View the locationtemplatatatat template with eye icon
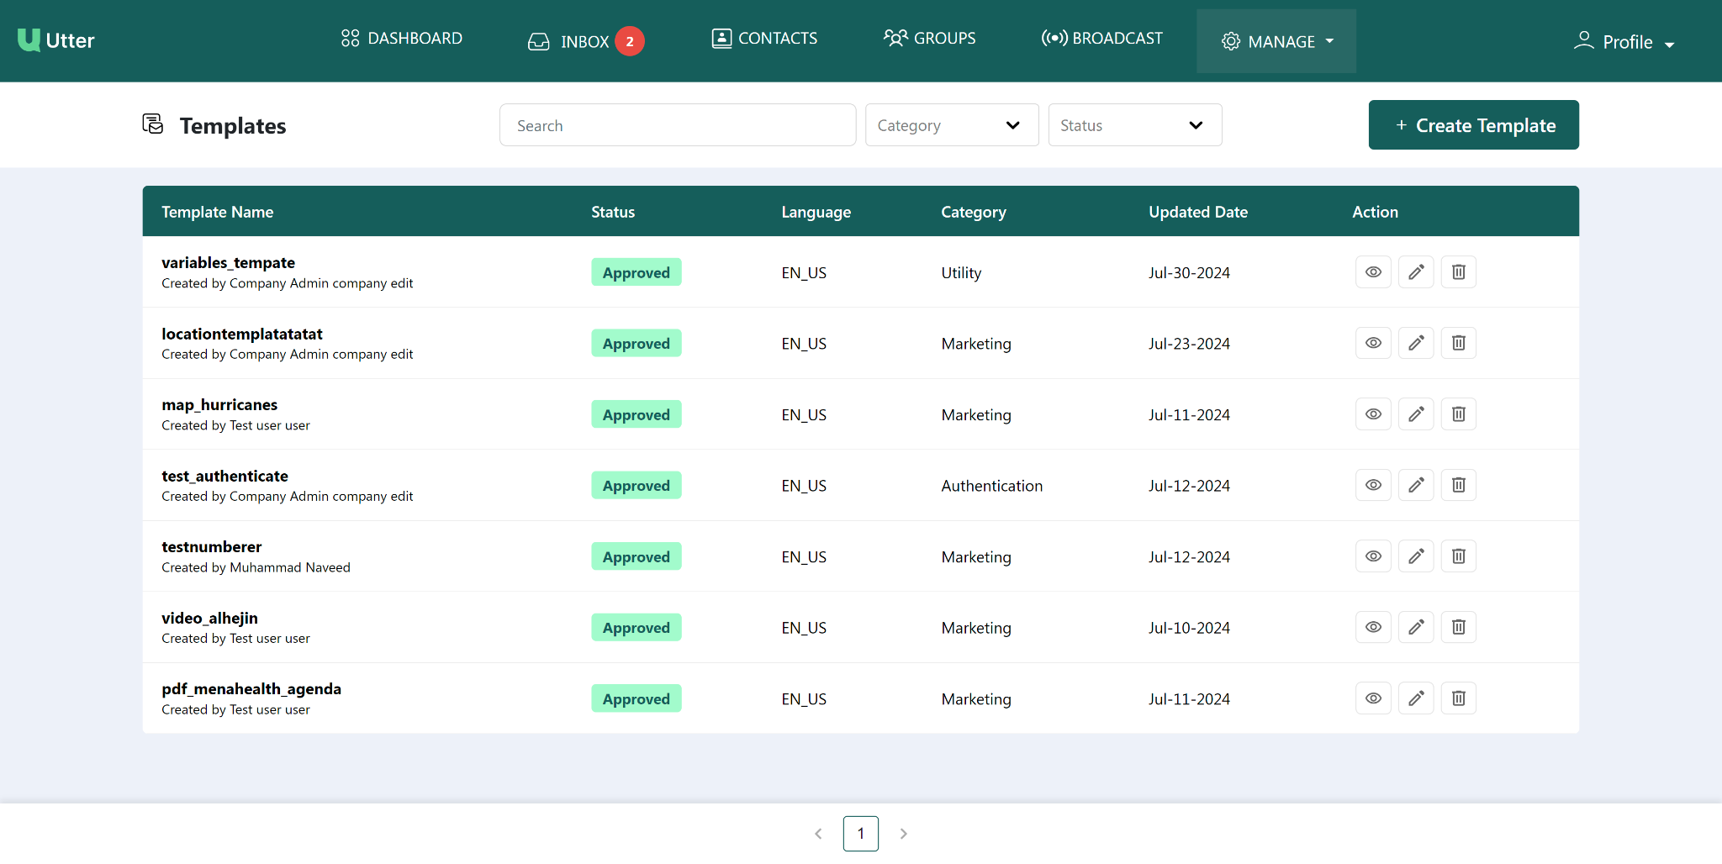The image size is (1722, 864). [1373, 343]
